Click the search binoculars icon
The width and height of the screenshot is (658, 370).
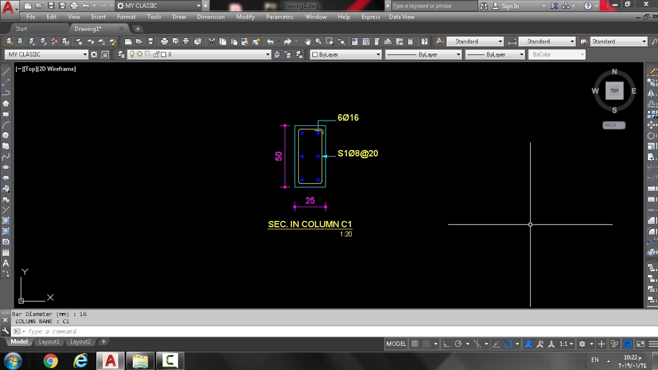[x=484, y=6]
